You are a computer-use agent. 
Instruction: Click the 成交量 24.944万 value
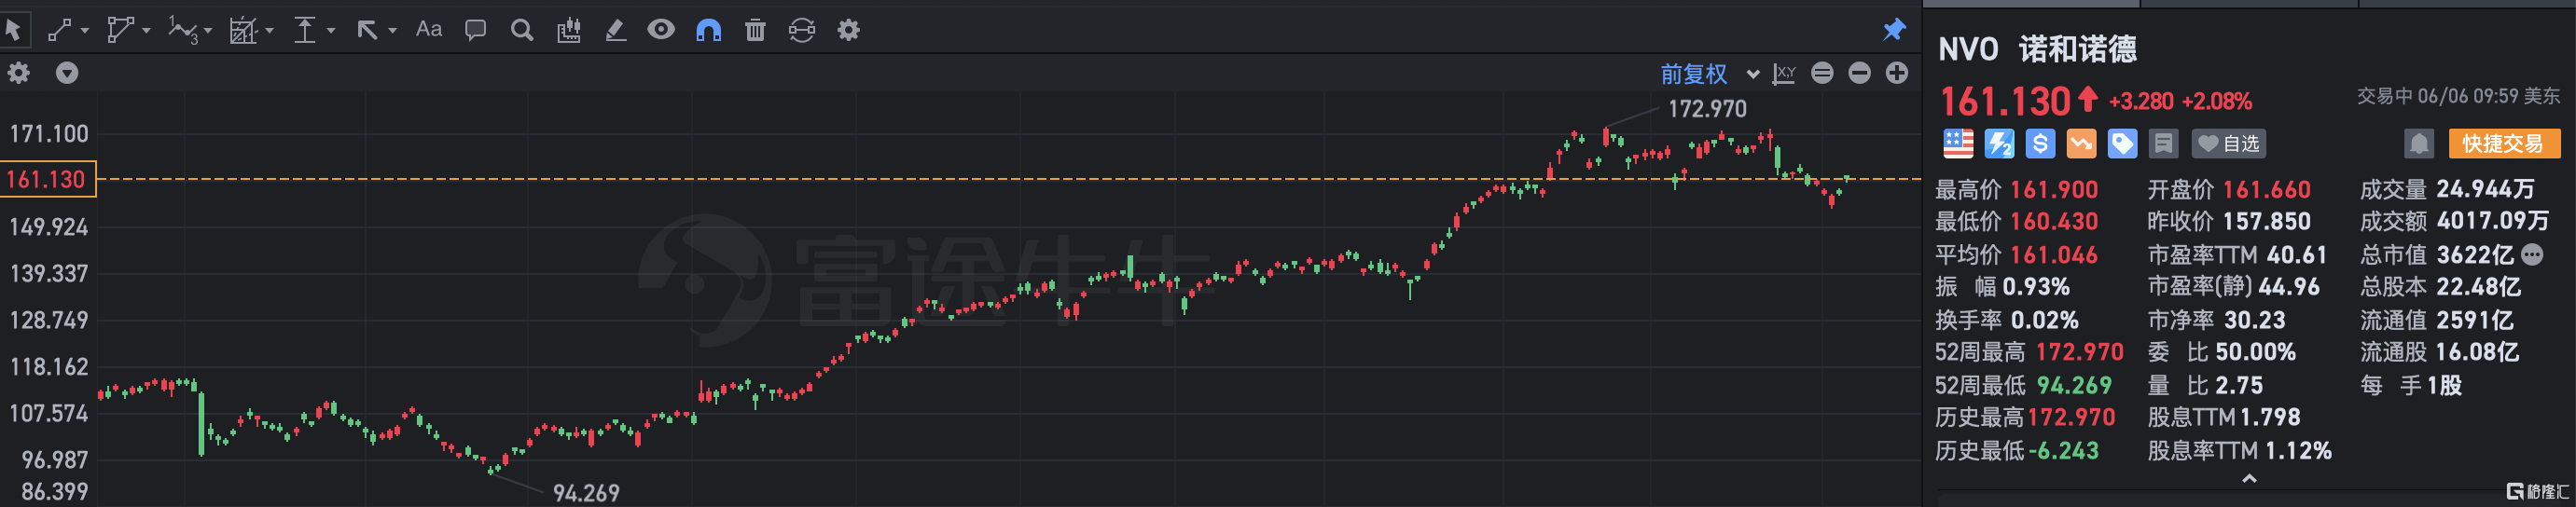tap(2485, 189)
